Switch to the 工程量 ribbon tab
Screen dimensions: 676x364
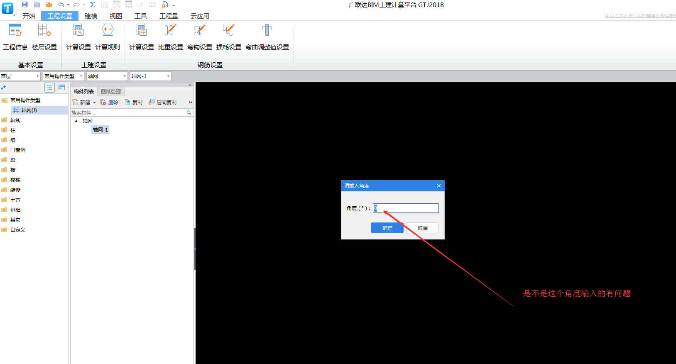pyautogui.click(x=169, y=16)
